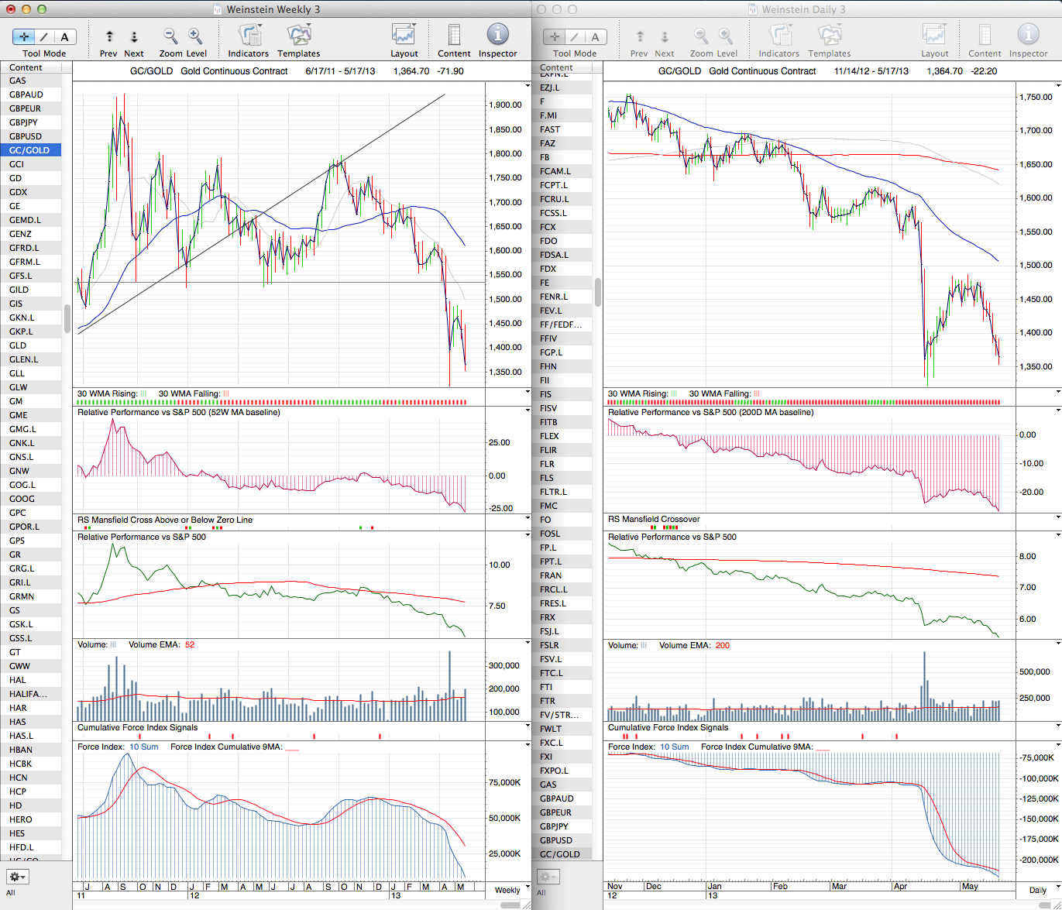Screen dimensions: 1062x910
Task: Open gear action menu below Weekly symbol list
Action: point(17,877)
